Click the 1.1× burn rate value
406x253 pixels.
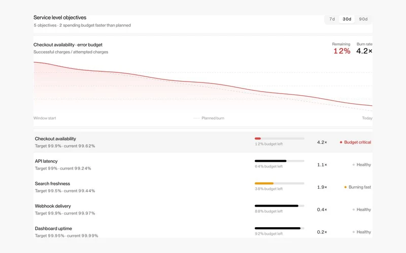point(322,165)
